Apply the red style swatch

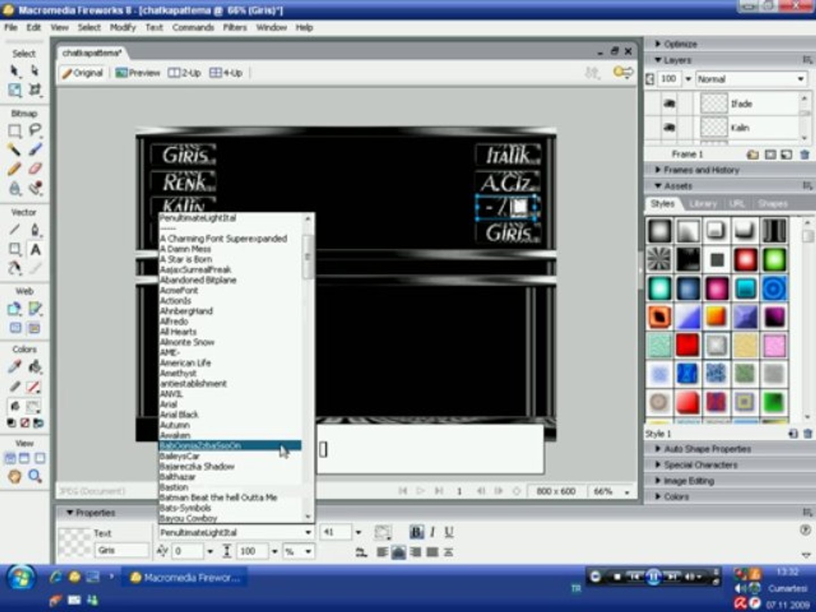point(687,345)
